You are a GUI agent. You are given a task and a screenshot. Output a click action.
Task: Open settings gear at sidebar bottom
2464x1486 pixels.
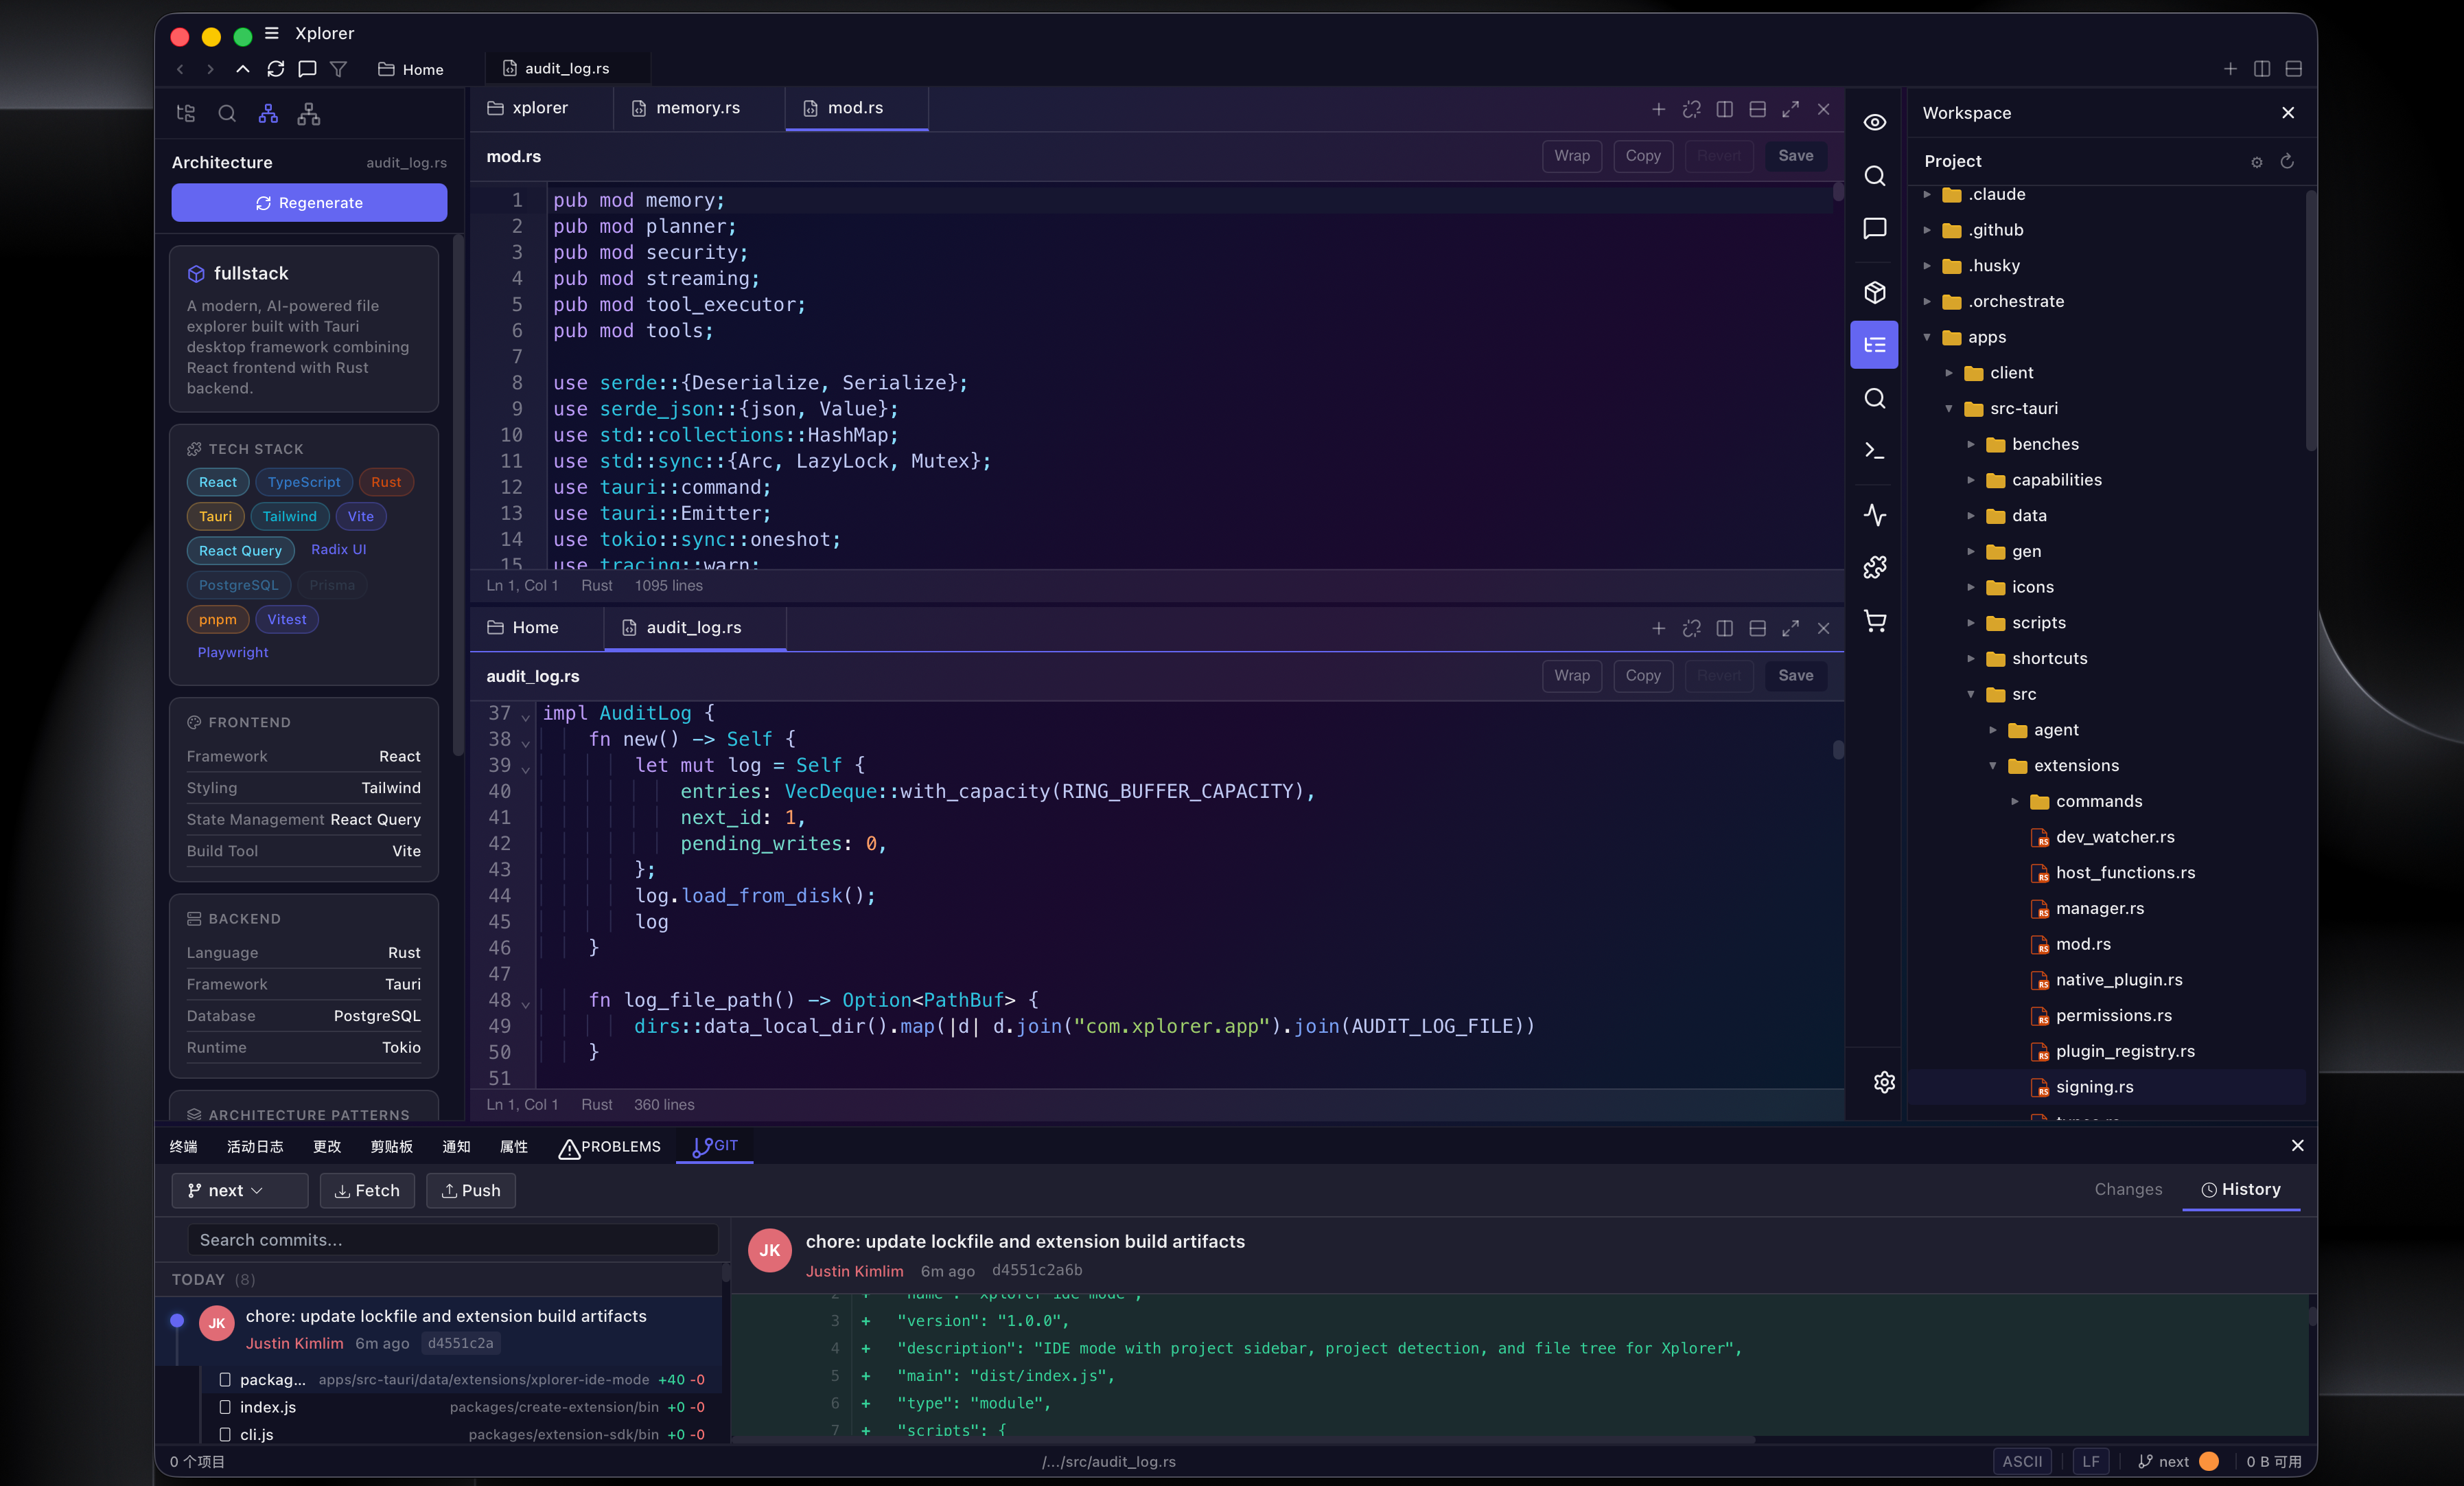(x=1884, y=1082)
